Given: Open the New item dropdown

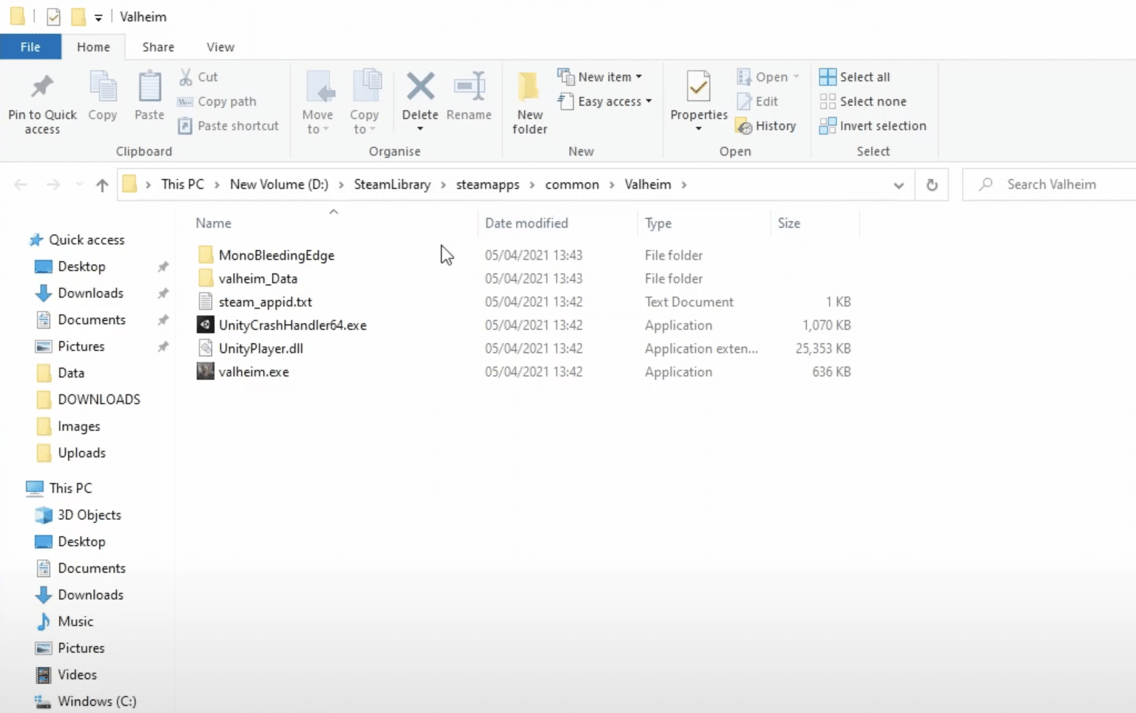Looking at the screenshot, I should point(599,77).
